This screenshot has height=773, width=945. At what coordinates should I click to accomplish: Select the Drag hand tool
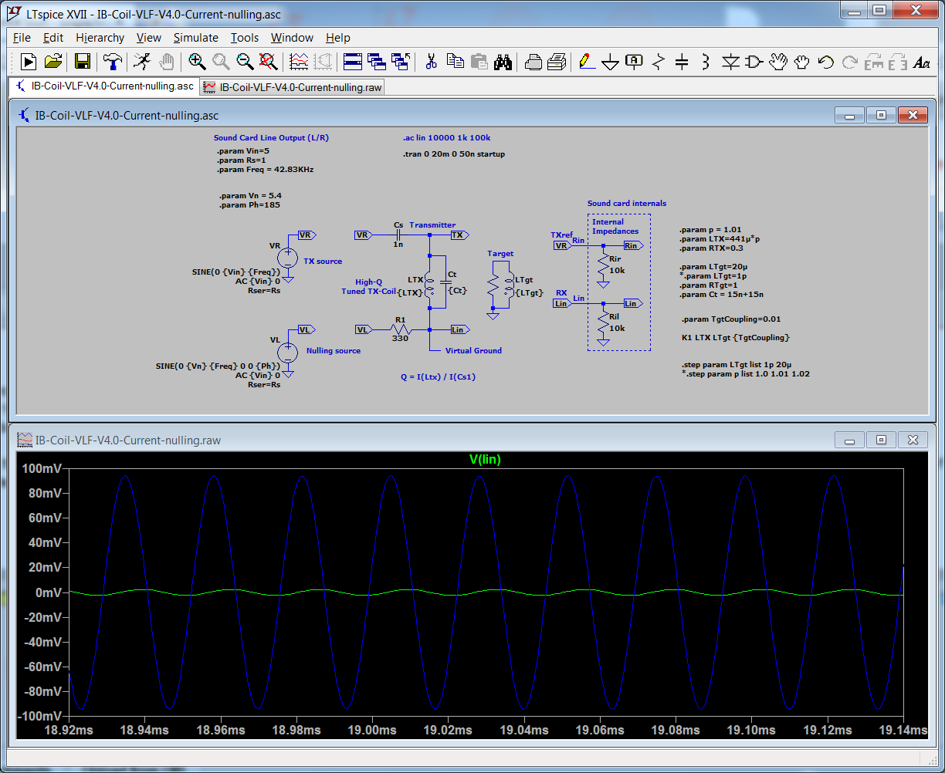(803, 62)
